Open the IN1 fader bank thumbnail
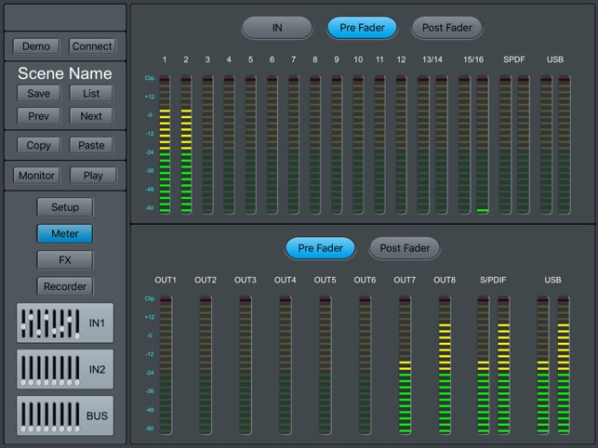The height and width of the screenshot is (448, 598). coord(65,323)
